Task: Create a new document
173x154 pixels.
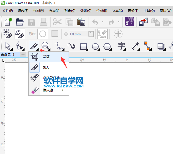Action: point(8,22)
